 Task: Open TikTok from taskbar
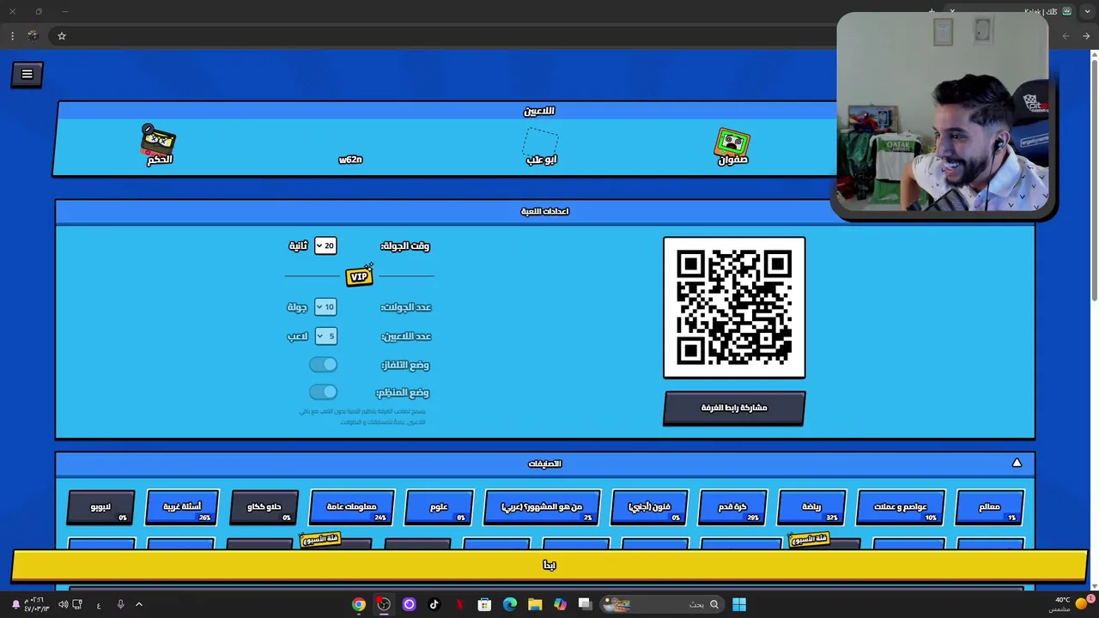(x=434, y=604)
